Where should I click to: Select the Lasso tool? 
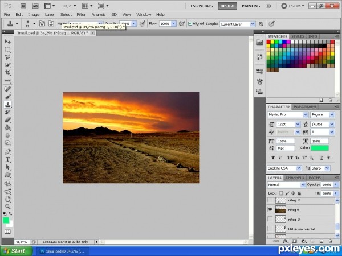(x=7, y=57)
